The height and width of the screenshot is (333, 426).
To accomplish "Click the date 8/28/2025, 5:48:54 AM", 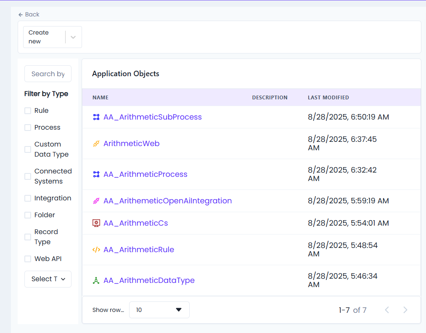I will 343,250.
